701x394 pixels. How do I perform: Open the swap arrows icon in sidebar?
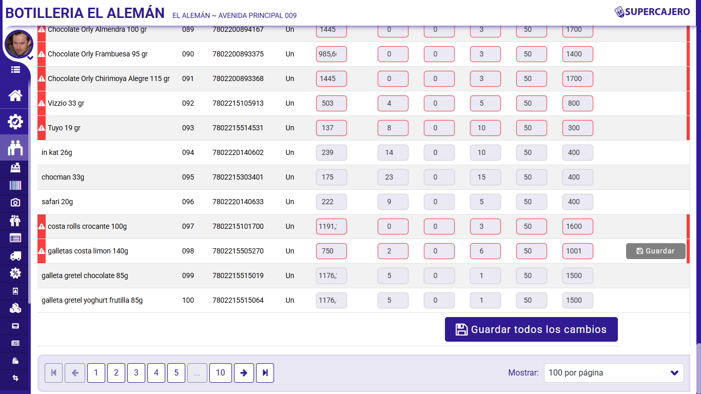(15, 378)
